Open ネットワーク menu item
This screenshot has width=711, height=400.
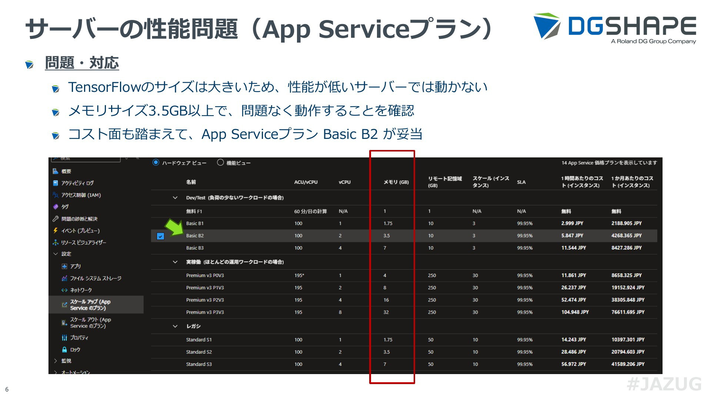81,290
